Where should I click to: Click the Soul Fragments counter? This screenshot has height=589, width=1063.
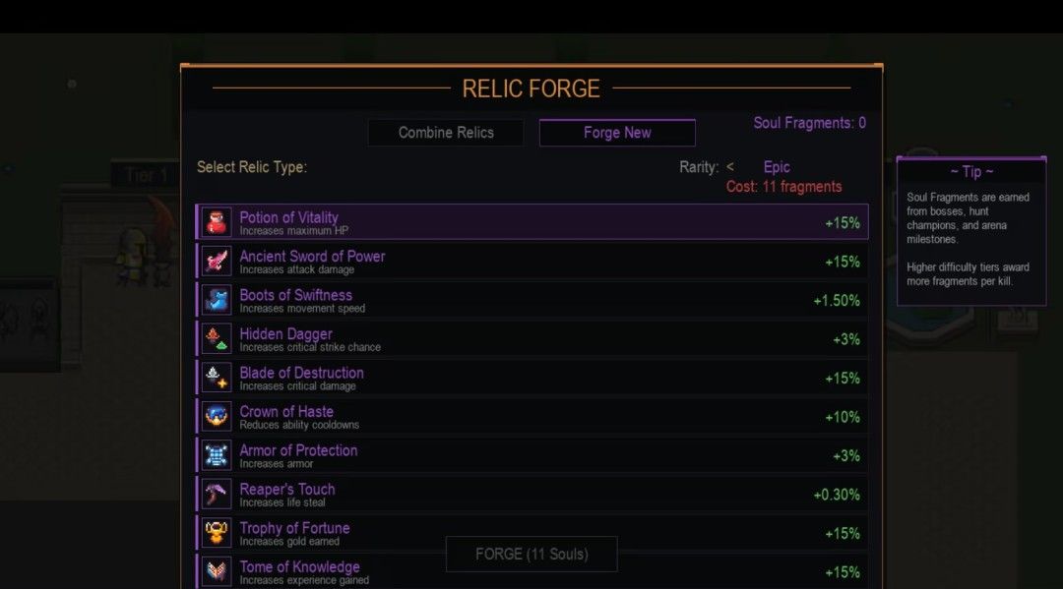click(x=809, y=123)
